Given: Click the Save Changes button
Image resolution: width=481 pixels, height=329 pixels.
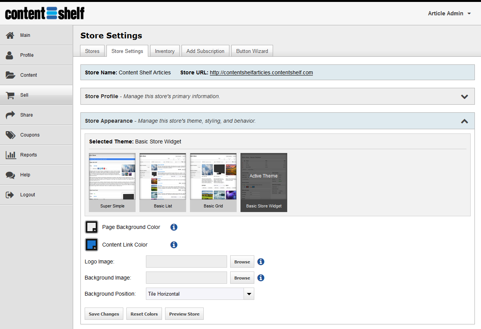Looking at the screenshot, I should click(x=104, y=314).
